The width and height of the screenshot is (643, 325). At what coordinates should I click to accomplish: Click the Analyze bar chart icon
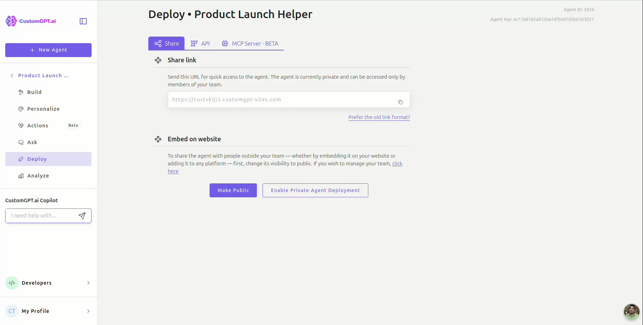(x=21, y=176)
